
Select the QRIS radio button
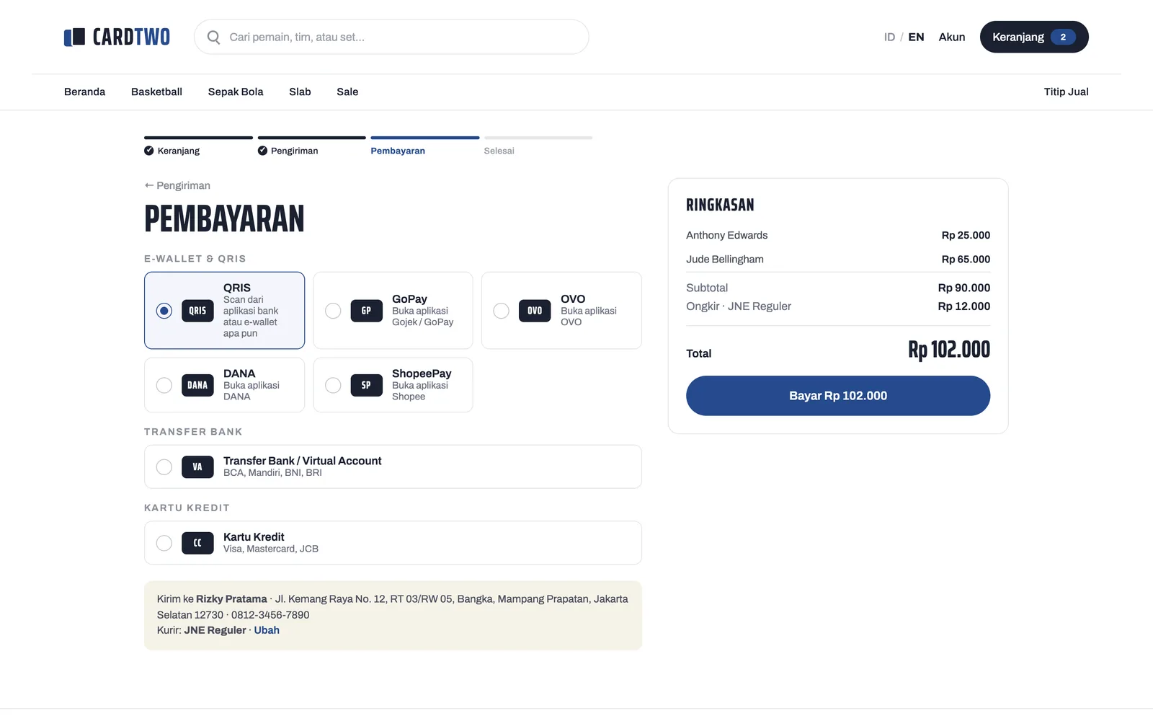(x=164, y=311)
